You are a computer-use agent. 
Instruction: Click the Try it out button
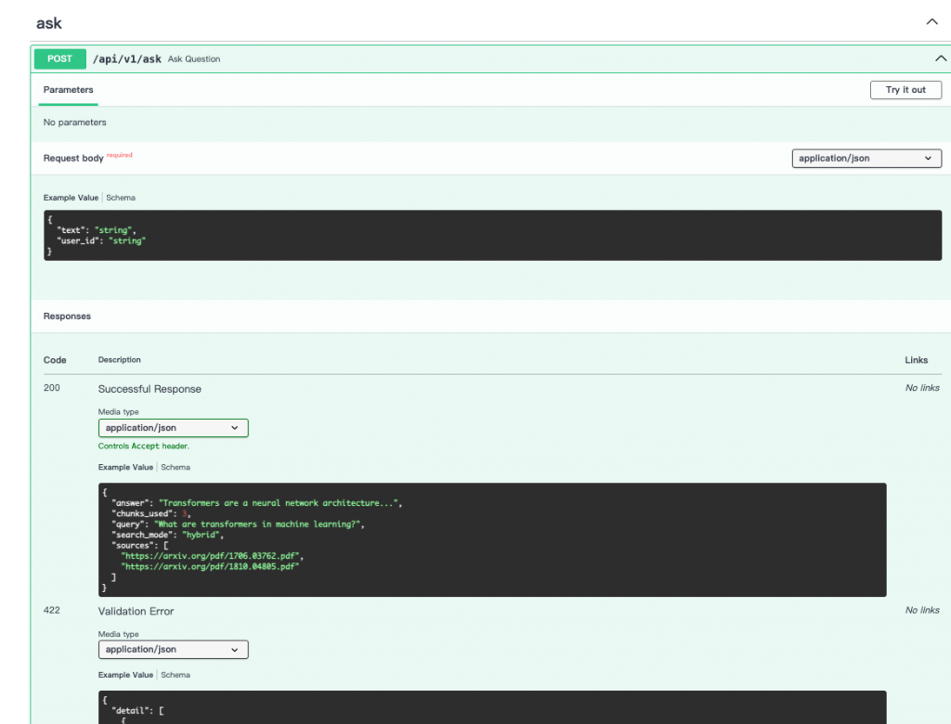[x=905, y=90]
